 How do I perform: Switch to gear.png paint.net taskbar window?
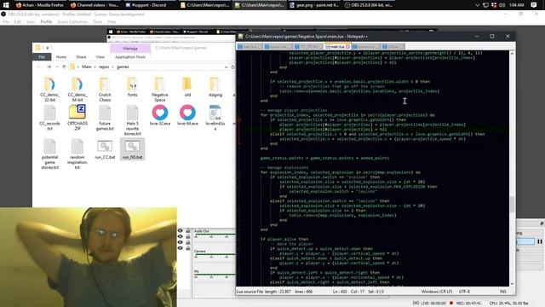(314, 5)
